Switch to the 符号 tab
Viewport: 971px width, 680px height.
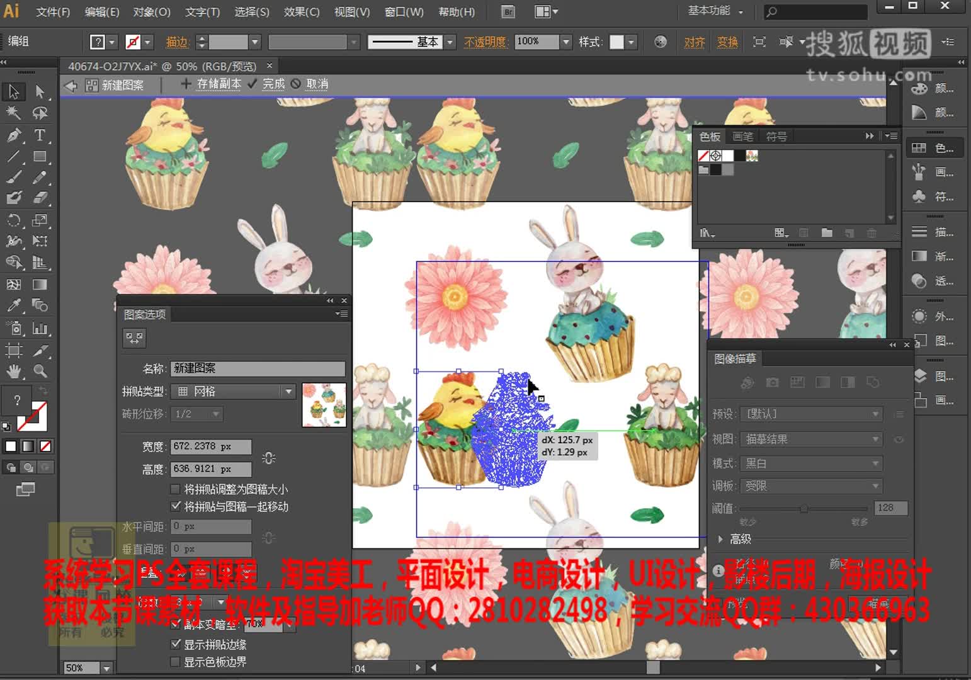pyautogui.click(x=776, y=137)
